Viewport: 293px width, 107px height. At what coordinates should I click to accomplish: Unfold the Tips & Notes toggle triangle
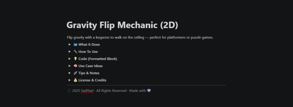69,73
